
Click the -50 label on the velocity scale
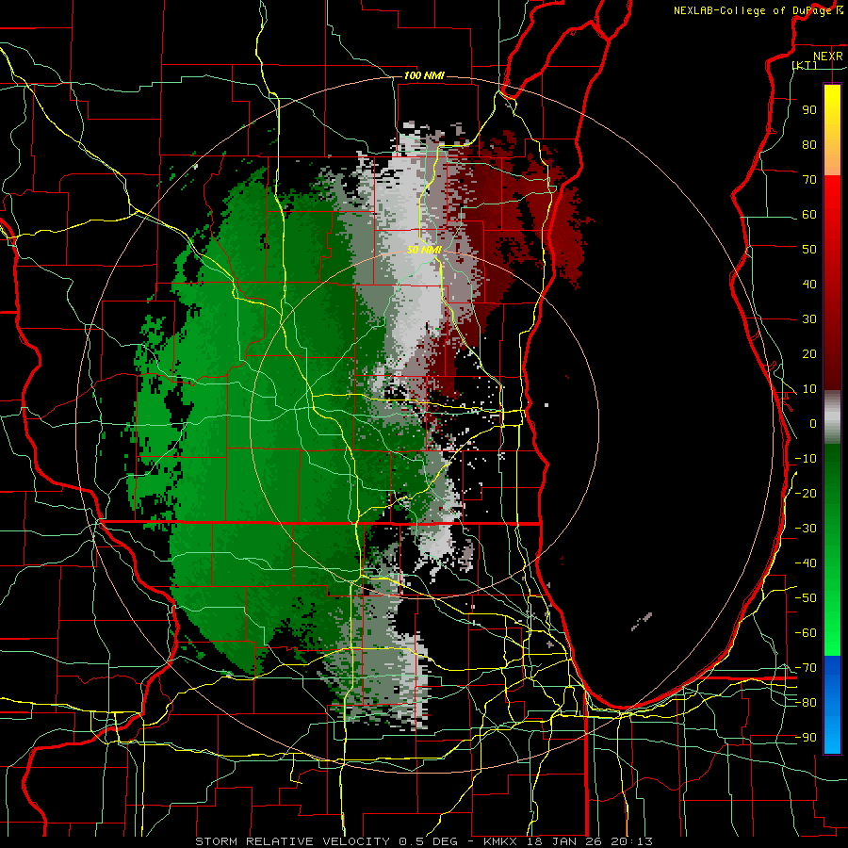[806, 598]
